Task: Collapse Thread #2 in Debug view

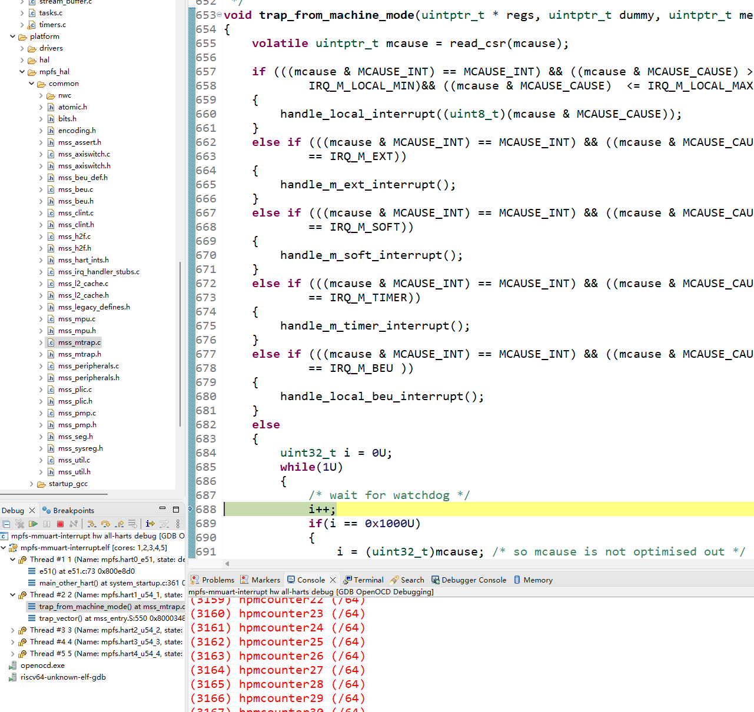Action: 12,595
